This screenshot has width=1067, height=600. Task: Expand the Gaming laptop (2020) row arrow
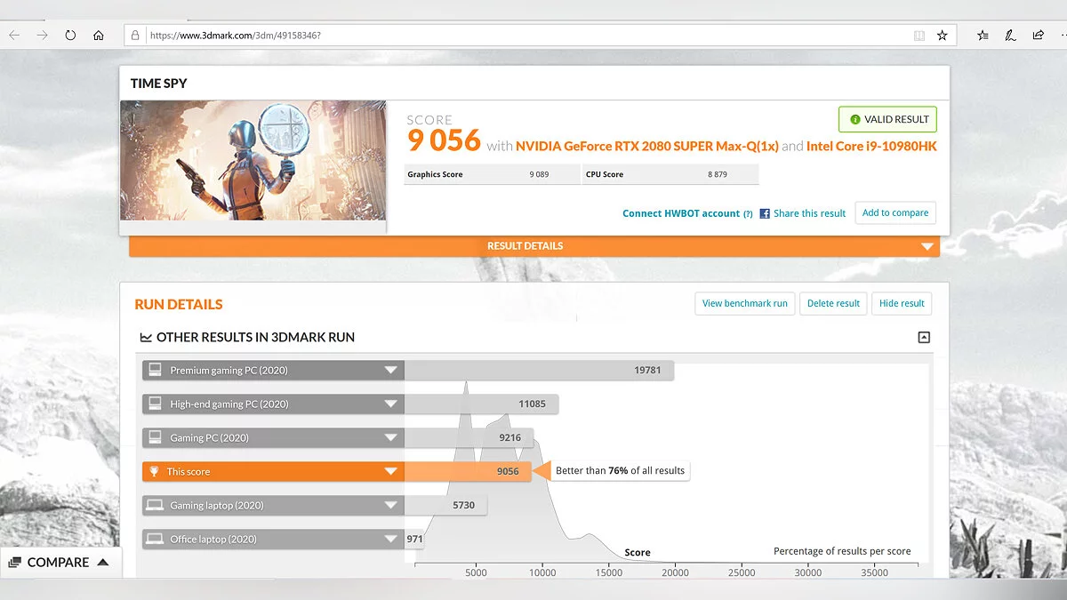[x=390, y=505]
